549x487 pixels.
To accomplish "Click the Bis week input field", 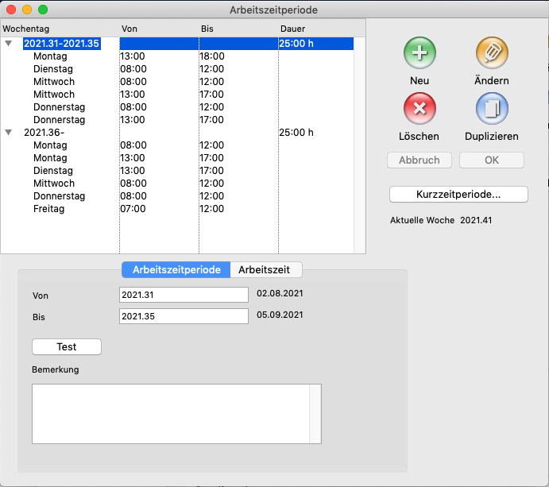I will (184, 316).
